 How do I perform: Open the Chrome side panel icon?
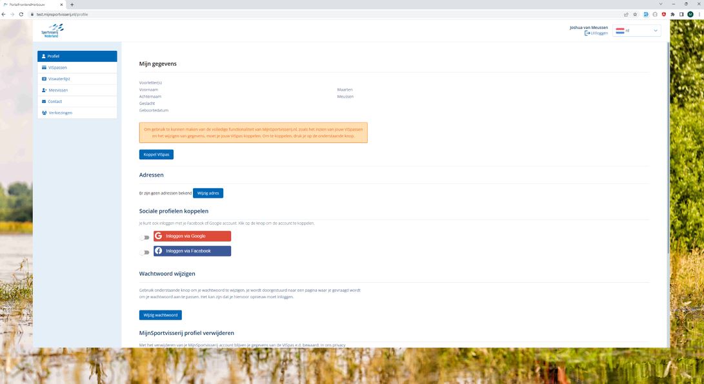(x=681, y=14)
